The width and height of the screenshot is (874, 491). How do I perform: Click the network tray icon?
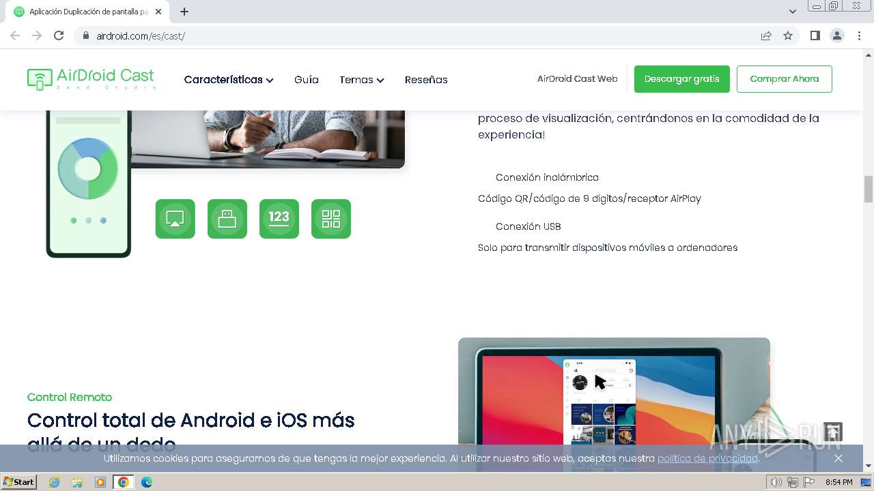(x=793, y=482)
